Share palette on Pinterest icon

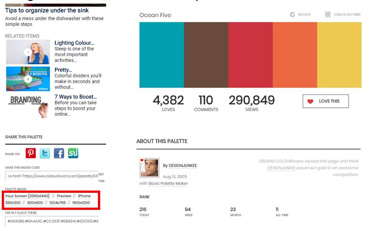[x=31, y=153]
